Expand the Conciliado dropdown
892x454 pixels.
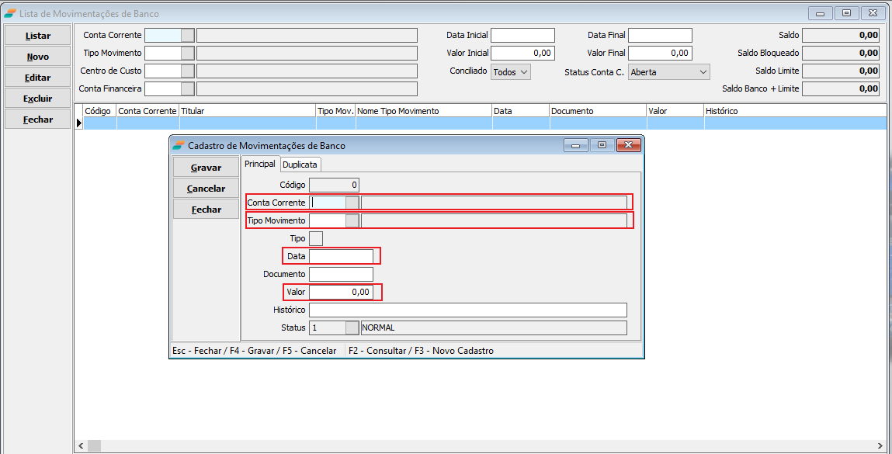(511, 71)
